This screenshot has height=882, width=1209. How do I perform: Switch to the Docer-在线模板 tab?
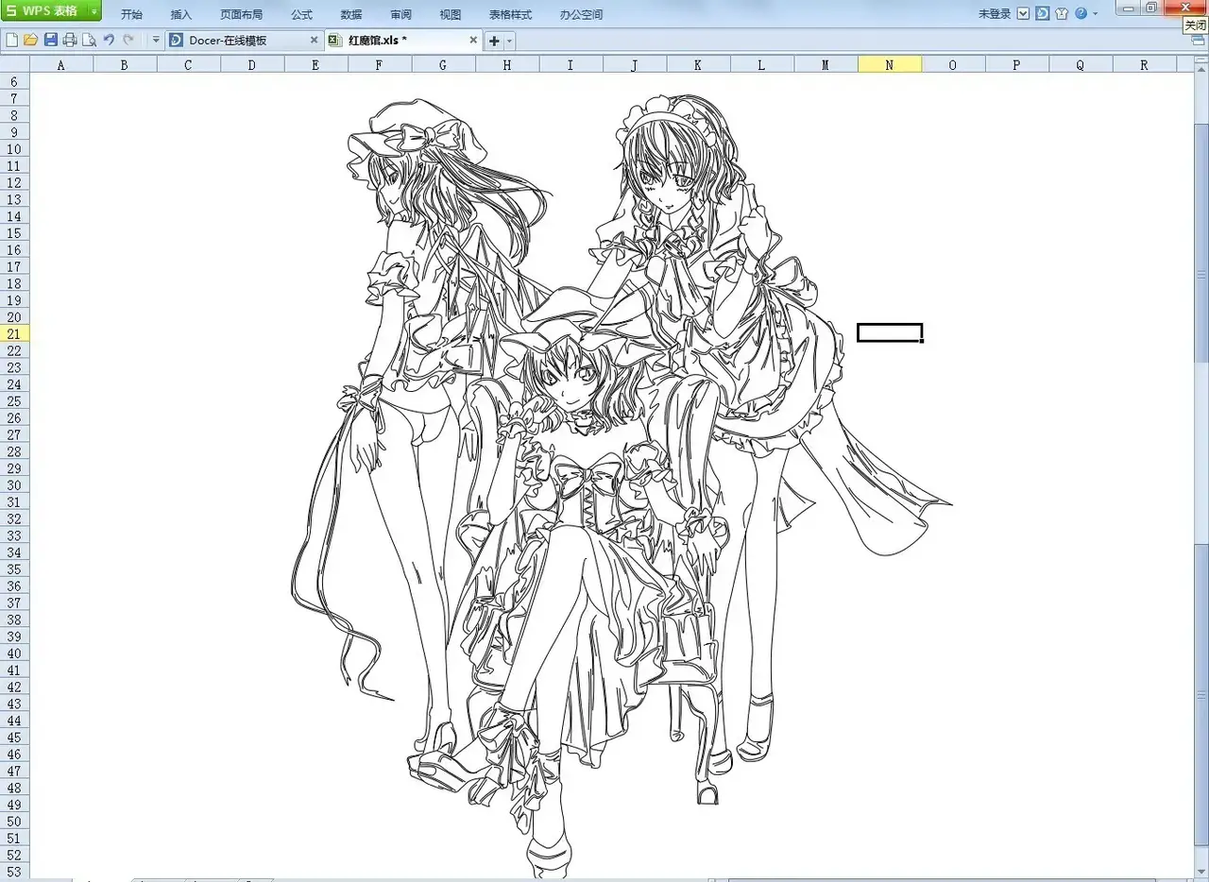click(236, 41)
